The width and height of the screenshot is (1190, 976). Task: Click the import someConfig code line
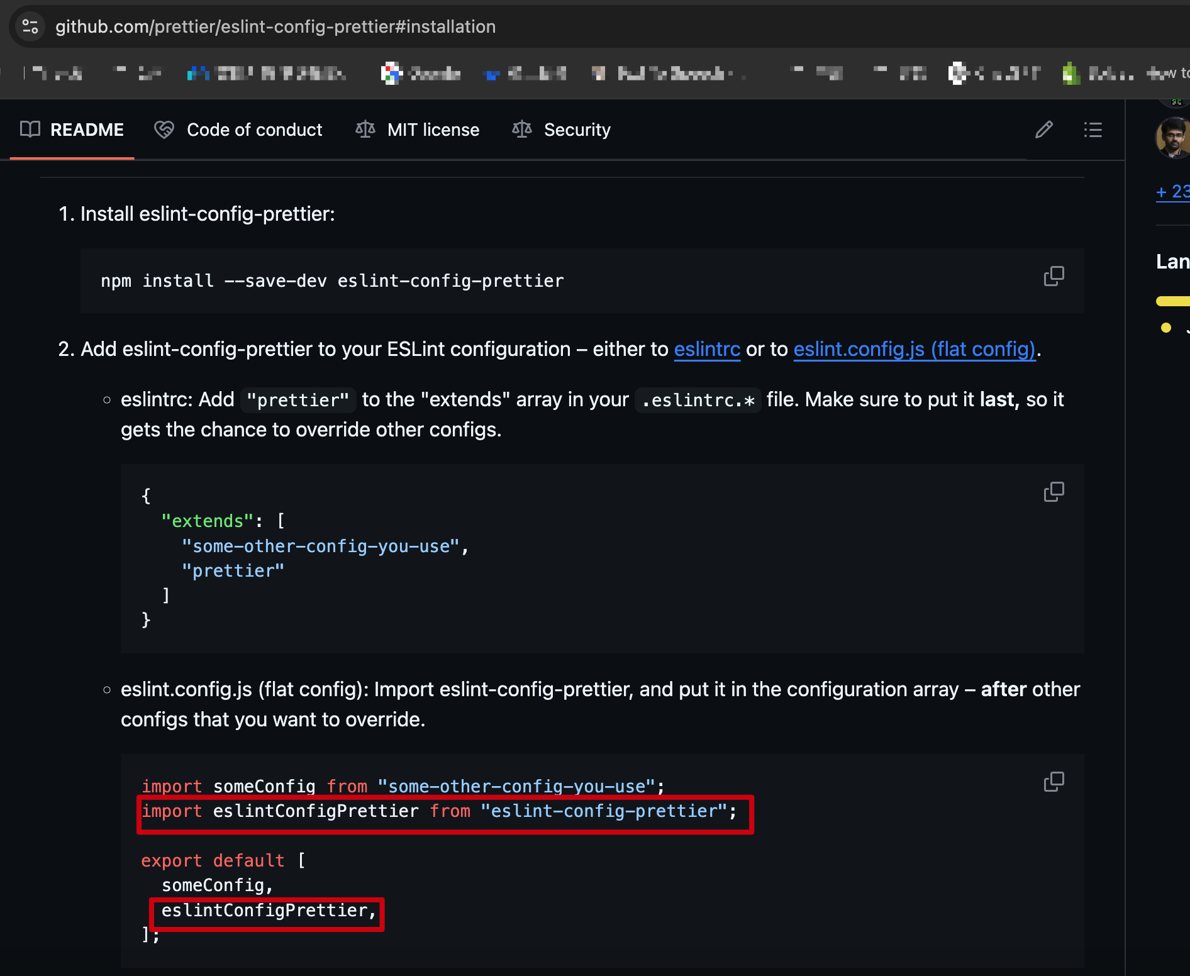click(x=403, y=786)
